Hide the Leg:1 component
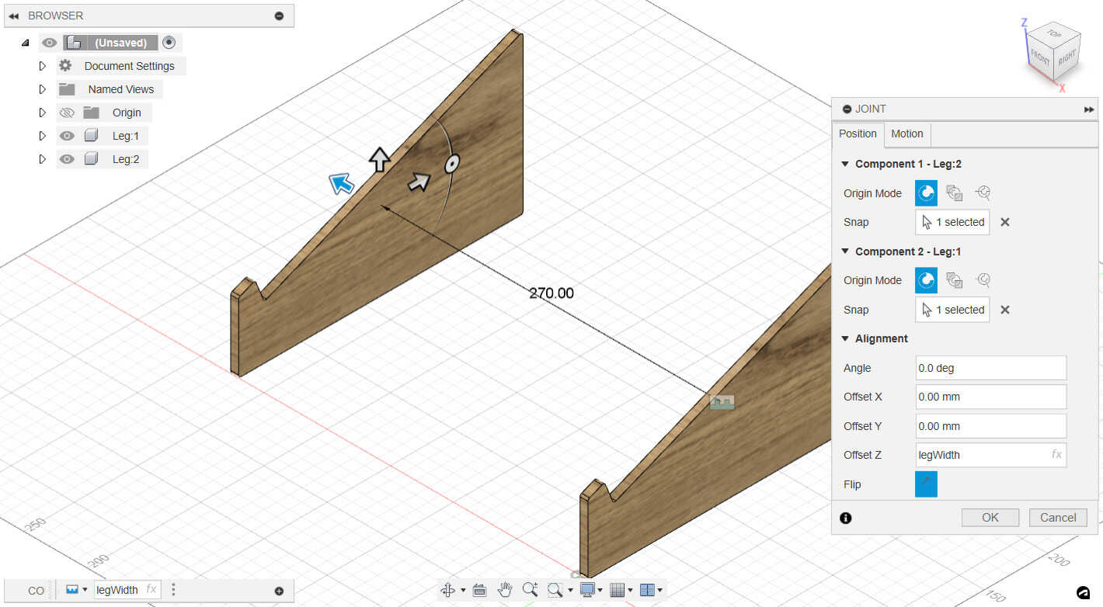This screenshot has width=1103, height=607. (x=67, y=136)
